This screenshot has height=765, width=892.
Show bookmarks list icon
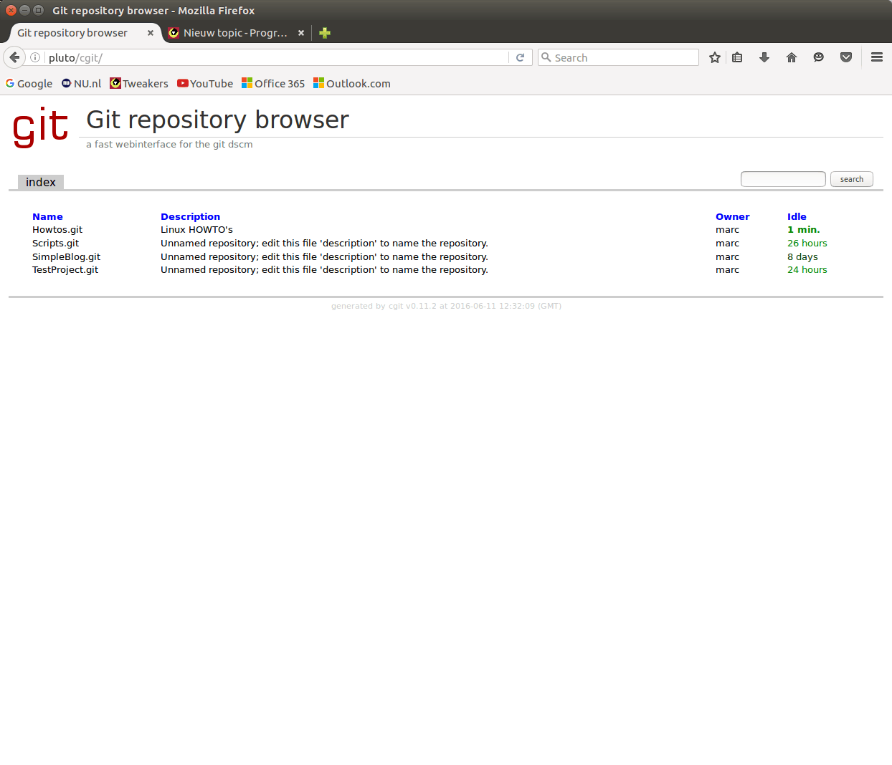coord(737,57)
